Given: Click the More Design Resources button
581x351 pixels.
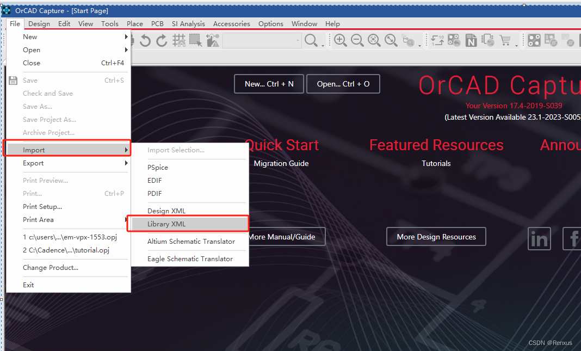Looking at the screenshot, I should 436,236.
